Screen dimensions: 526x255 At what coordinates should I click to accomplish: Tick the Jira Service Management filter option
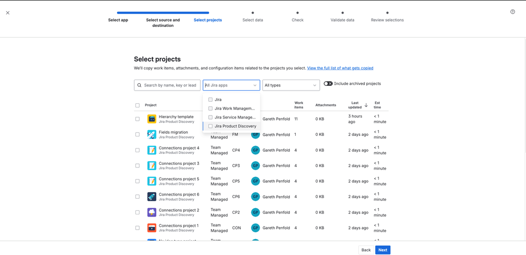tap(210, 117)
